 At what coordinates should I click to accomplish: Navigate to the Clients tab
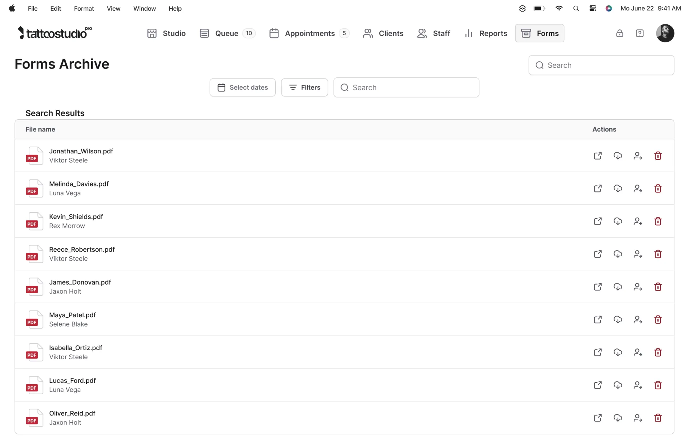click(383, 33)
